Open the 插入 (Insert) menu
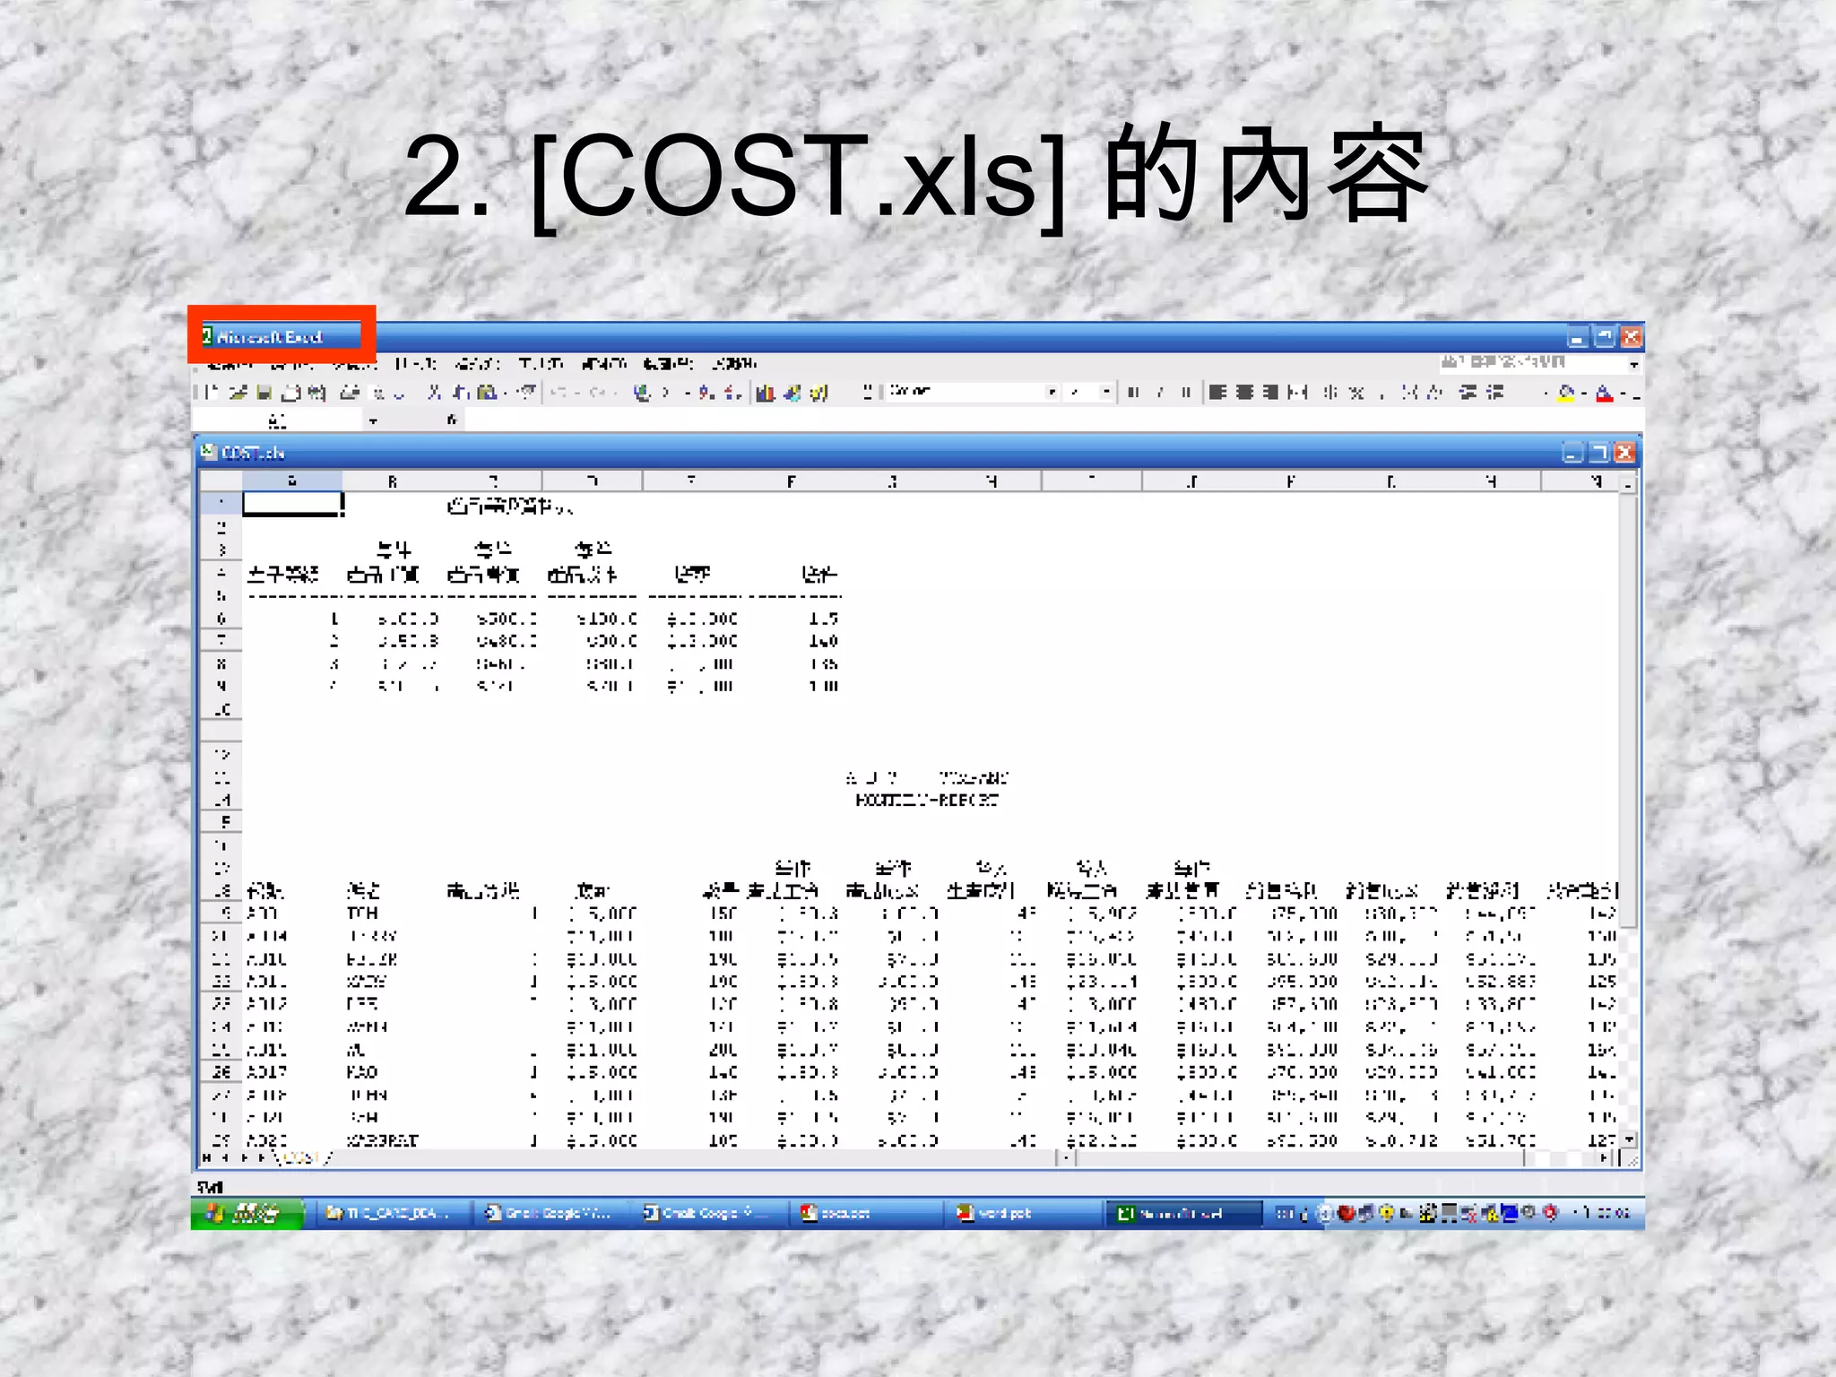This screenshot has height=1377, width=1836. tap(417, 363)
